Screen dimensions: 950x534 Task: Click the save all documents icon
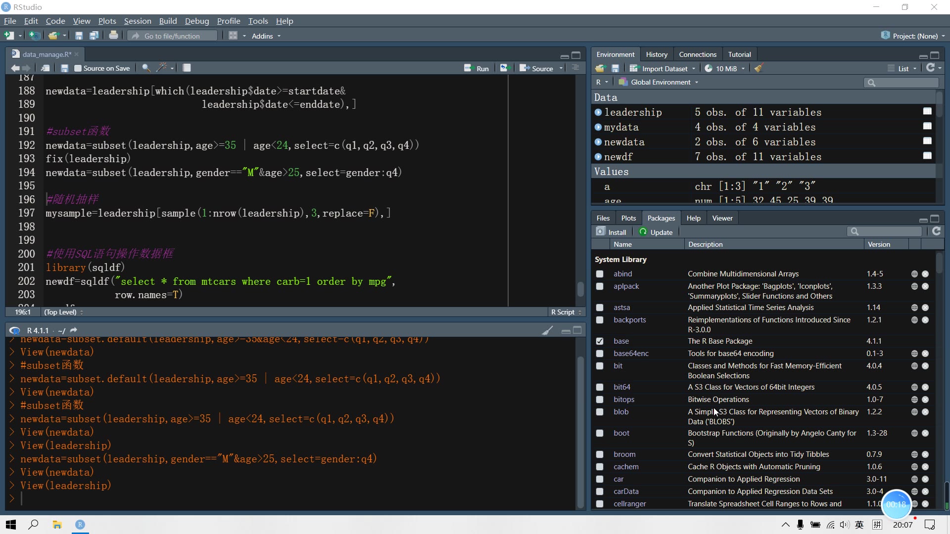[94, 36]
